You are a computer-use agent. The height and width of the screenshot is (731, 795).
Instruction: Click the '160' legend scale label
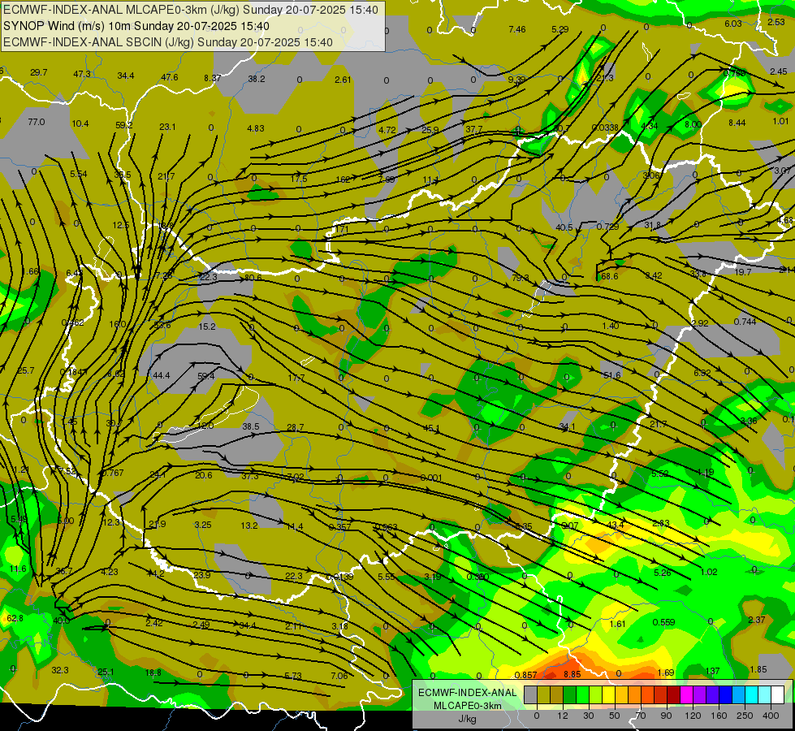tap(719, 716)
